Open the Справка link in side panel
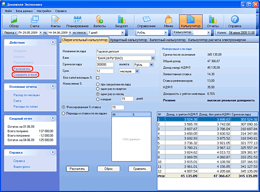 [19, 161]
